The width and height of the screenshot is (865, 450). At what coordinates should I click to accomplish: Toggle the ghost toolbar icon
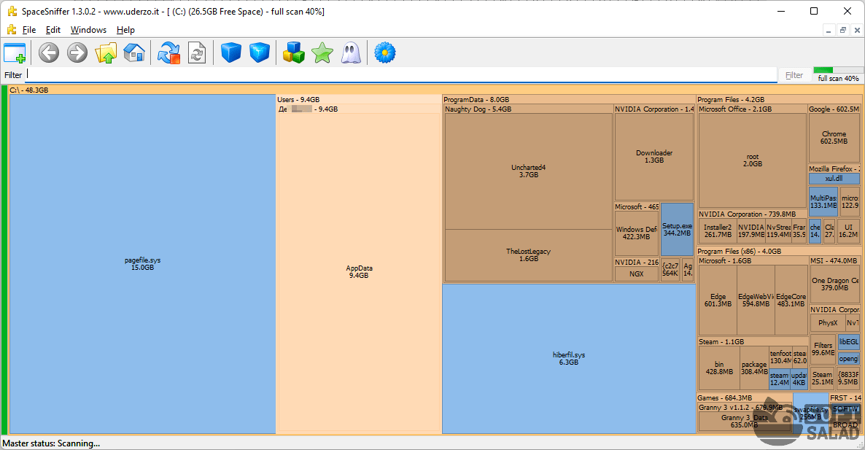coord(351,53)
